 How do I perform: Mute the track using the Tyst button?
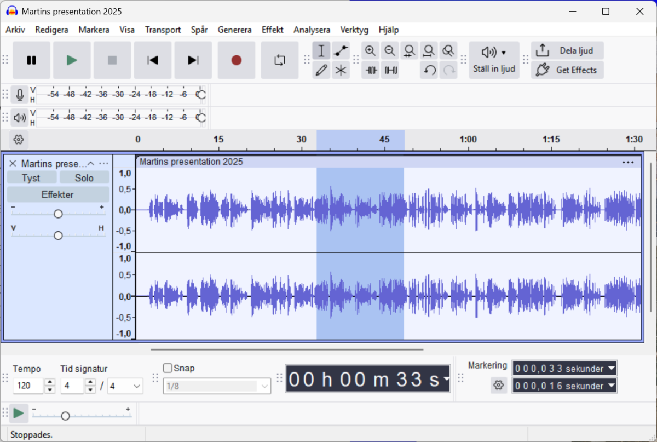(31, 177)
